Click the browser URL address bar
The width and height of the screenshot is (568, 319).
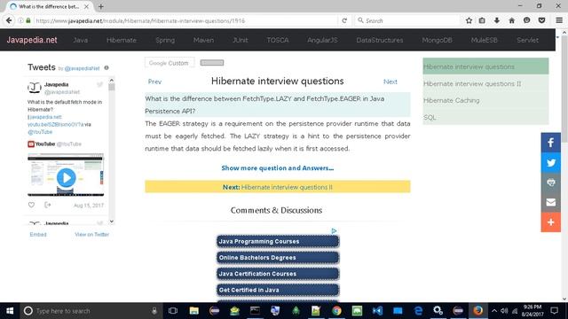(185, 20)
